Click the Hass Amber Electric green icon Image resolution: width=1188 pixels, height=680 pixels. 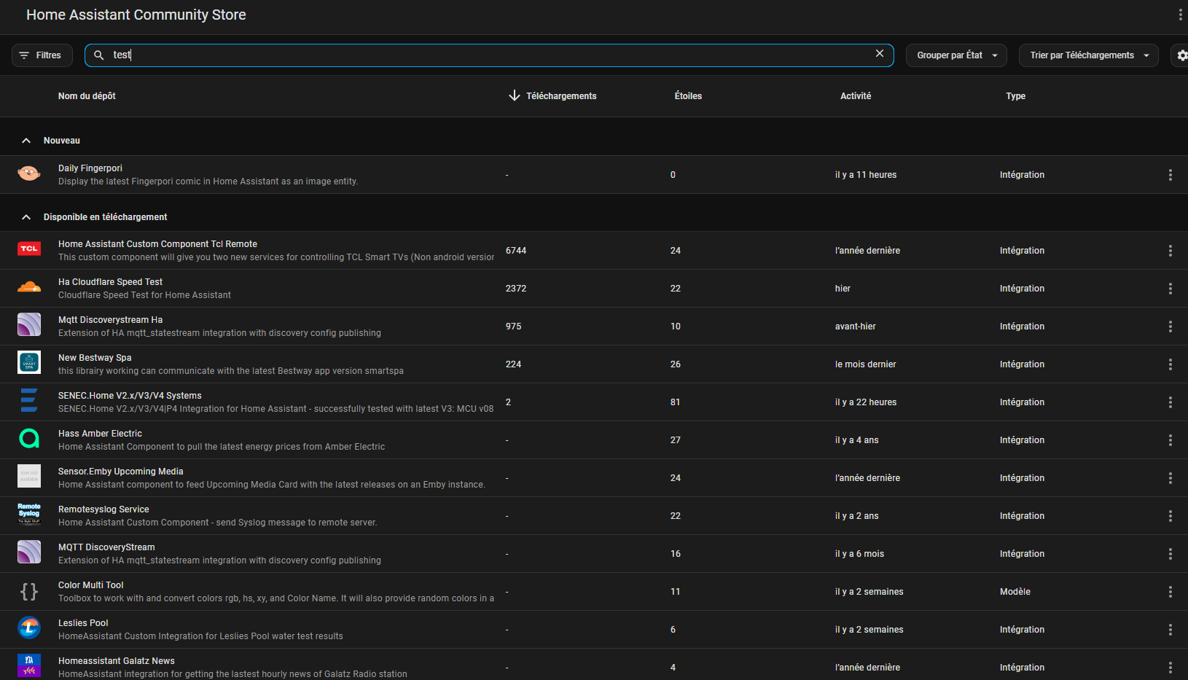click(29, 439)
